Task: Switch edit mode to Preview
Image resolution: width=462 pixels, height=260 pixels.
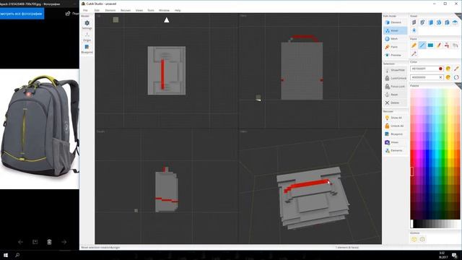Action: pos(395,55)
